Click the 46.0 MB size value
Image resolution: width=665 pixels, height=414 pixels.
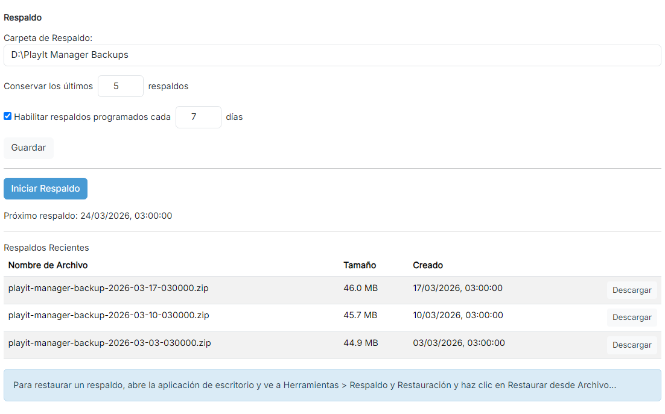tap(360, 288)
